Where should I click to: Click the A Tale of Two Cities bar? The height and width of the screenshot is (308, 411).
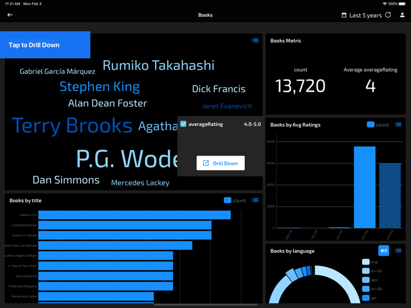point(106,266)
